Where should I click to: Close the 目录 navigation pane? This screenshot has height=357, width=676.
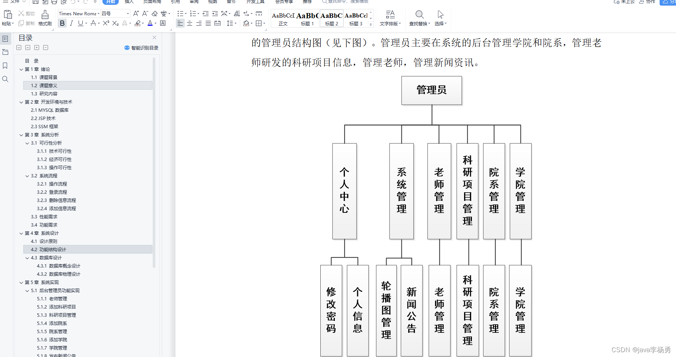click(x=155, y=38)
